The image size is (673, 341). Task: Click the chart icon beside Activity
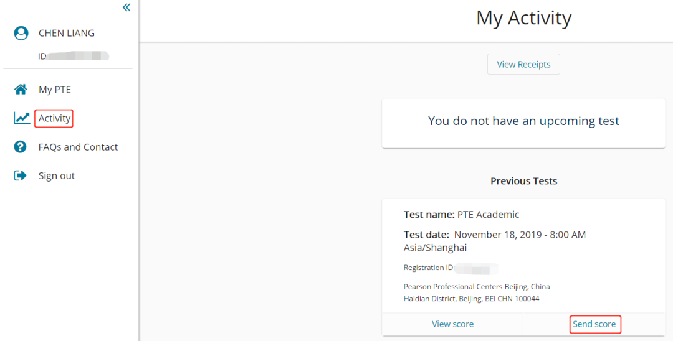[x=22, y=118]
